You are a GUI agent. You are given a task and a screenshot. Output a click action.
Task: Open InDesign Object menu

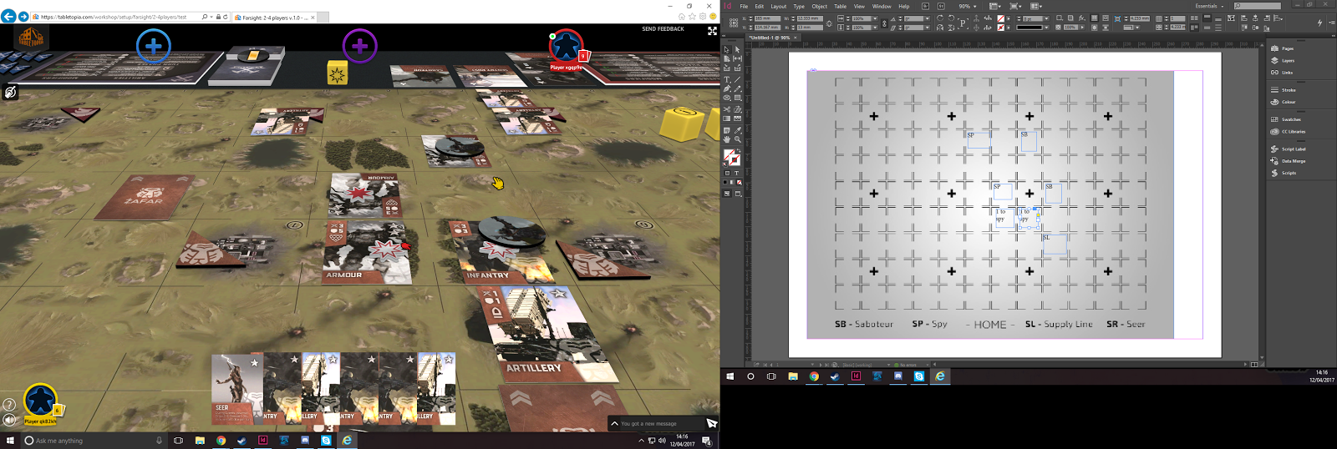[x=820, y=6]
